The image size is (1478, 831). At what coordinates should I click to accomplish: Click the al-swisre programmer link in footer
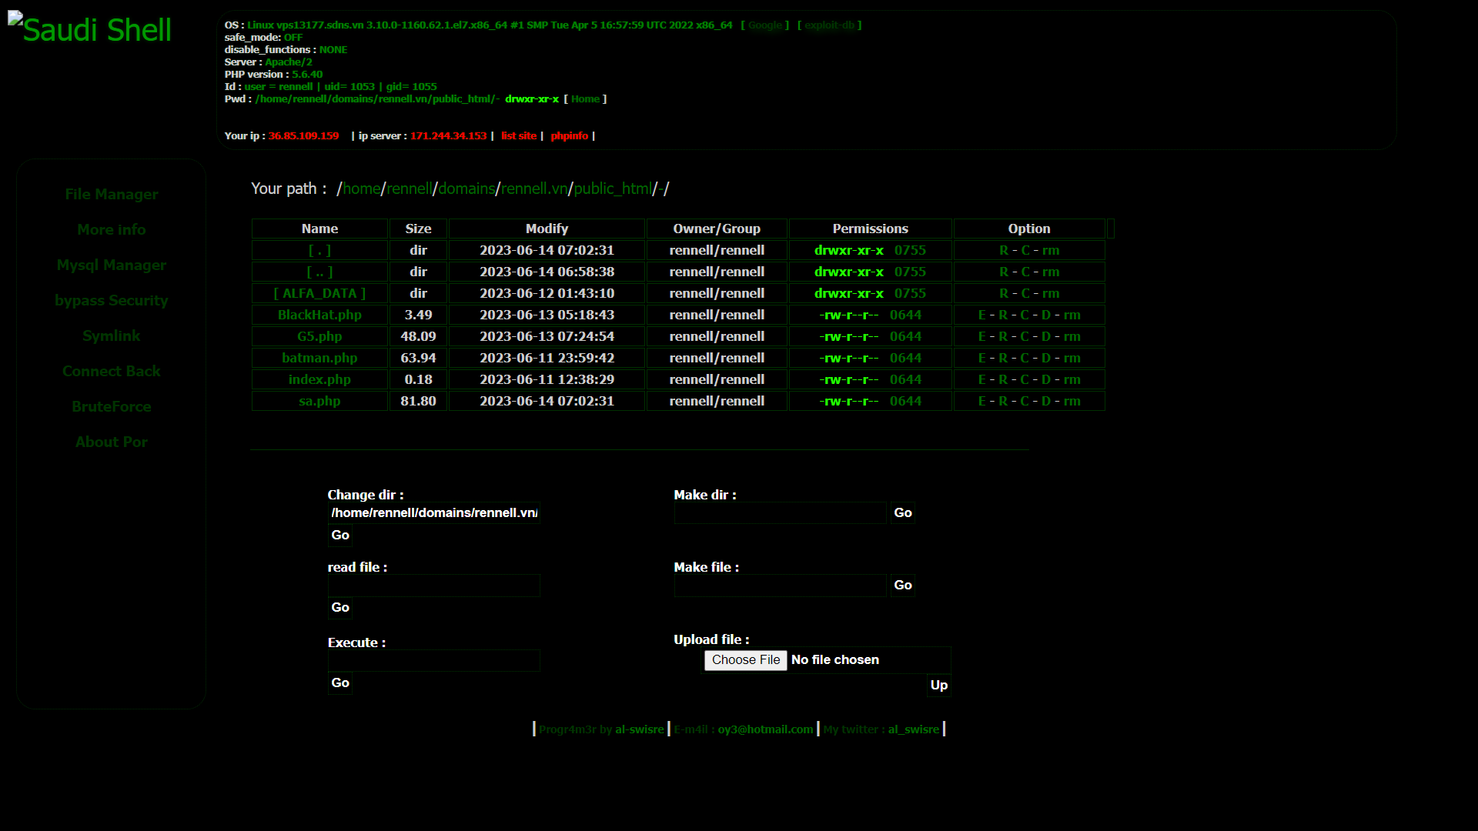pyautogui.click(x=639, y=729)
